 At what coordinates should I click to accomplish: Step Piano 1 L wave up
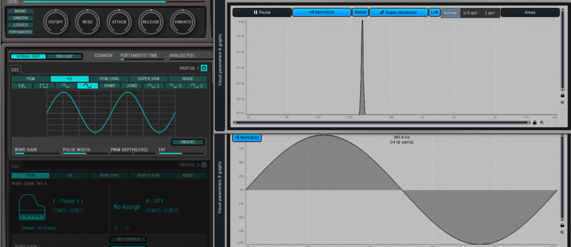(x=60, y=210)
